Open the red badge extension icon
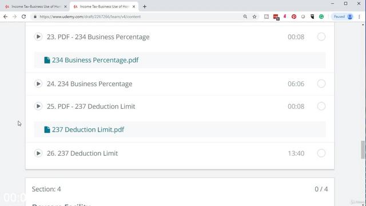The height and width of the screenshot is (206, 366). [276, 17]
